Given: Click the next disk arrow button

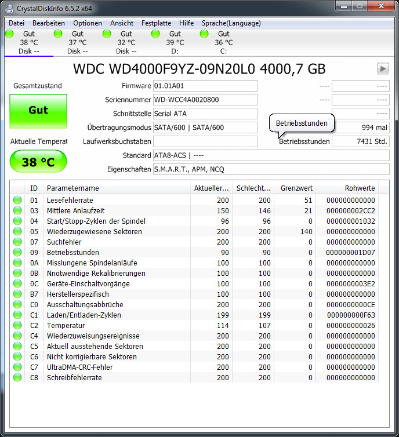Looking at the screenshot, I should tap(383, 68).
